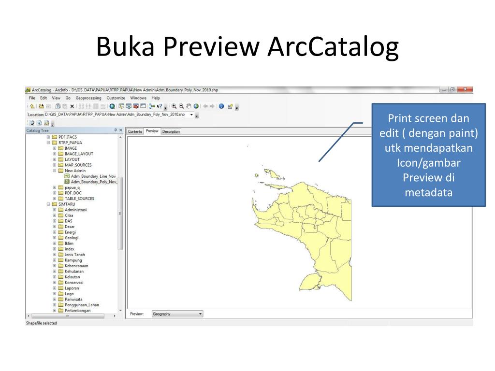Open the Python window toolbar icon

tap(143, 106)
